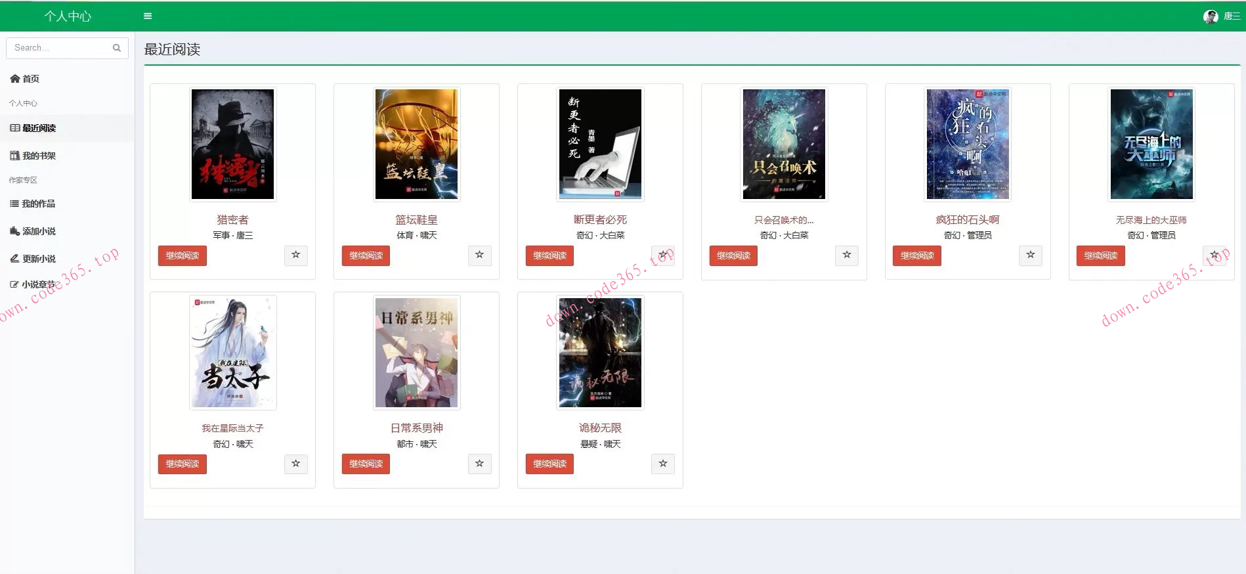
Task: Star the book 只会召唤术的...
Action: tap(847, 255)
